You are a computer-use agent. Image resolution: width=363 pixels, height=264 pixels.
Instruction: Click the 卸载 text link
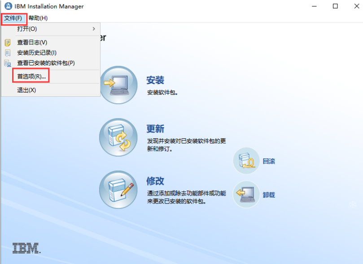pyautogui.click(x=269, y=195)
